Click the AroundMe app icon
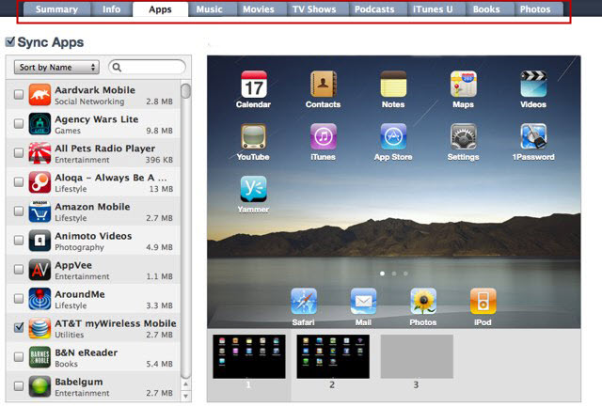The image size is (602, 407). tap(40, 299)
